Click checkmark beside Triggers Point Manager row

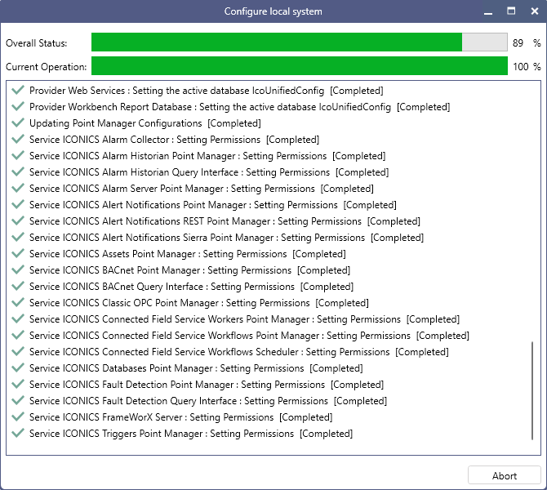click(18, 433)
